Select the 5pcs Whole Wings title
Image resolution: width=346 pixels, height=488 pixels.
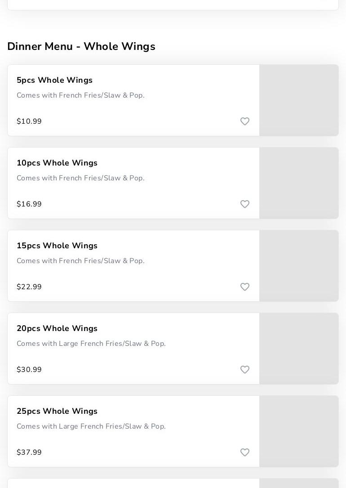pyautogui.click(x=54, y=80)
